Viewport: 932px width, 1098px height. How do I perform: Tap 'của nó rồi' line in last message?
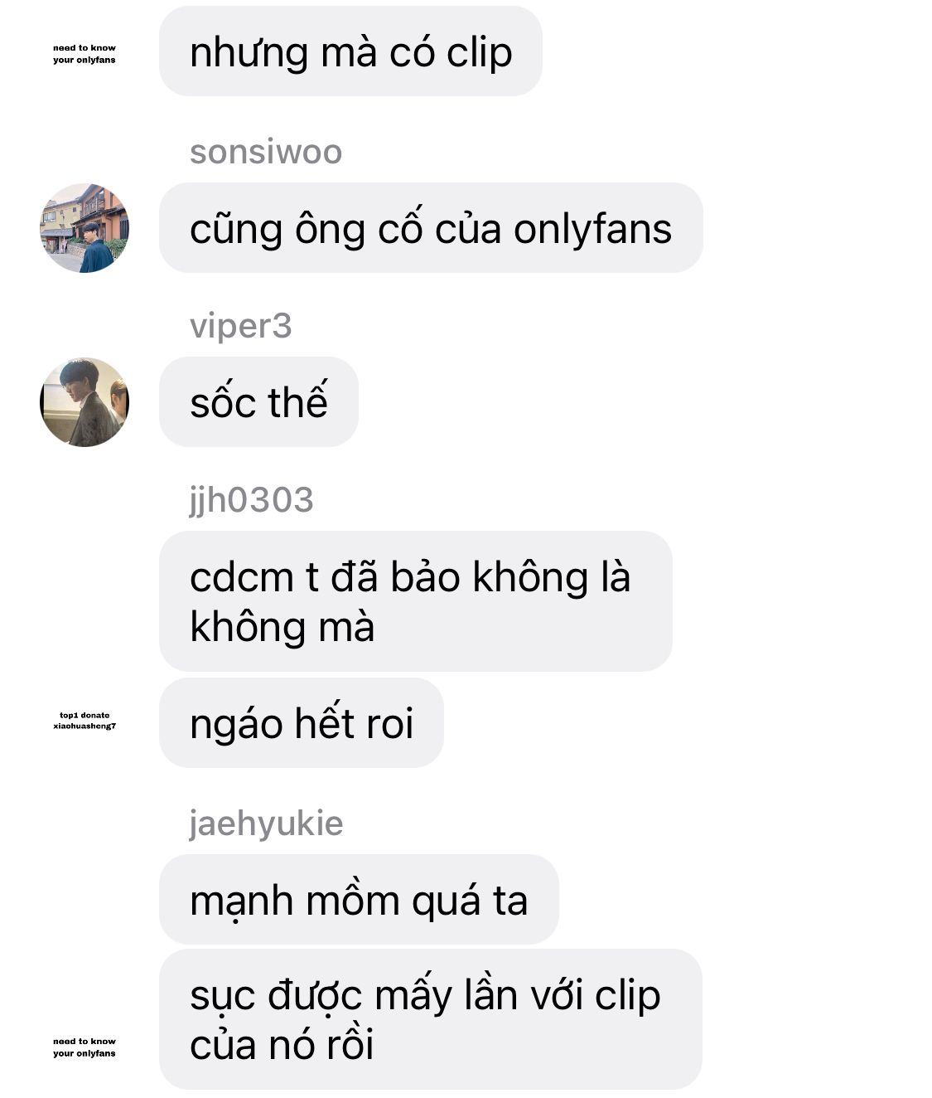pyautogui.click(x=282, y=1045)
